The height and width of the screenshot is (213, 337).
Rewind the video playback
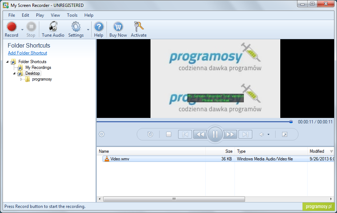pyautogui.click(x=200, y=135)
